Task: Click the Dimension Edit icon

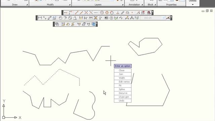Action: 127,18
